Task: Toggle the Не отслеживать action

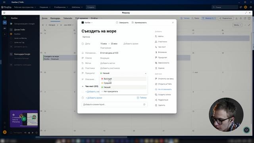Action: (x=163, y=89)
